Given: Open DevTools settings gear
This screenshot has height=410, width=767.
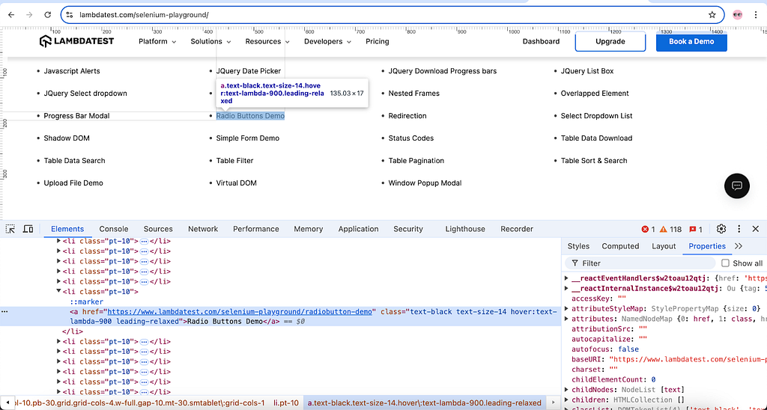Looking at the screenshot, I should 721,229.
